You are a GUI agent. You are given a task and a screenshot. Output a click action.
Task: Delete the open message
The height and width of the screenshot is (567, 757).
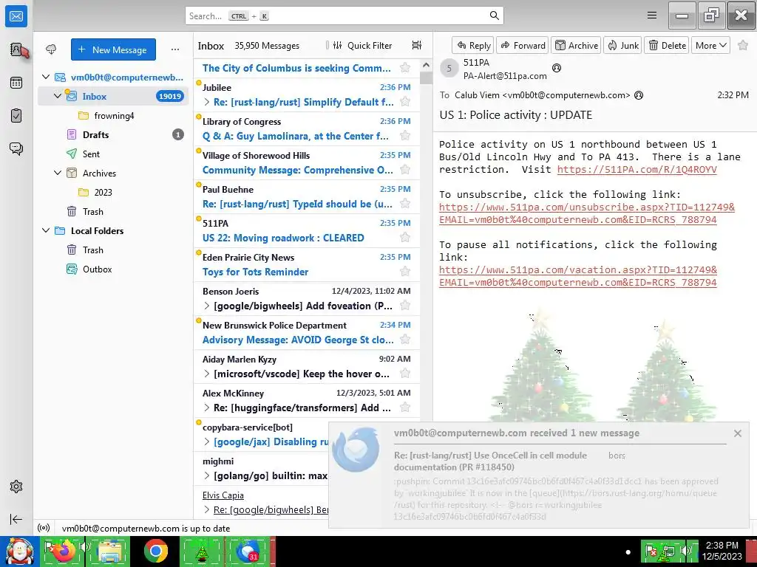coord(667,45)
